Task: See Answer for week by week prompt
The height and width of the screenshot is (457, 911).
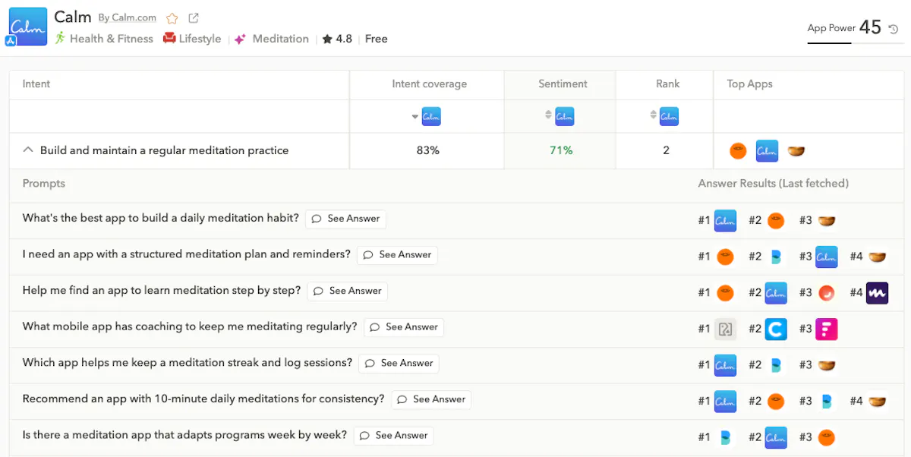Action: (x=394, y=436)
